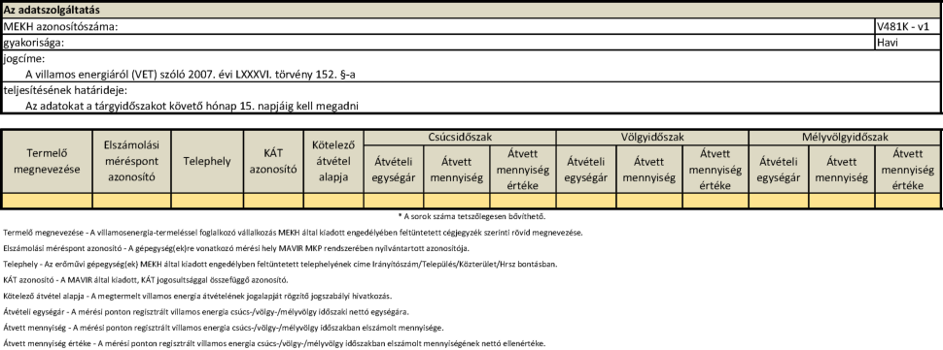
Task: Click 'Átvett mennyiség értéke' header under Völgyidőszak
Action: pyautogui.click(x=716, y=169)
